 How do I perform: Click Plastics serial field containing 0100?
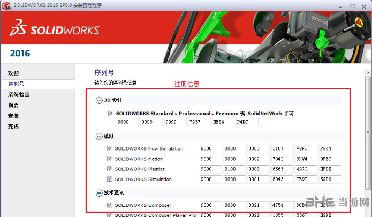234,169
